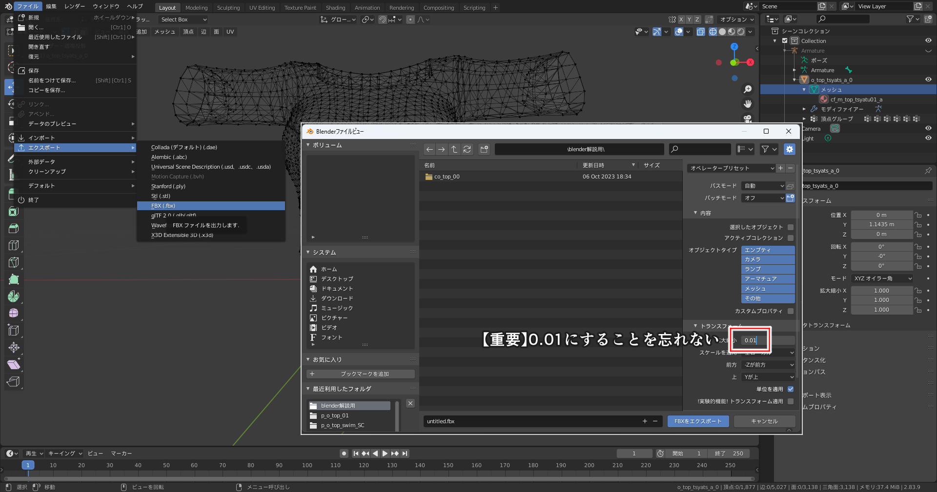The width and height of the screenshot is (937, 492).
Task: Hide o_top_tsyats_a_0 using its eye icon
Action: tap(928, 79)
